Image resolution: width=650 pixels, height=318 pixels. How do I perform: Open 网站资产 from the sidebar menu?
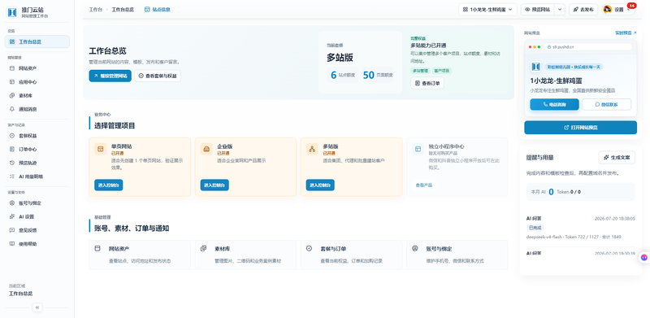tap(37, 68)
